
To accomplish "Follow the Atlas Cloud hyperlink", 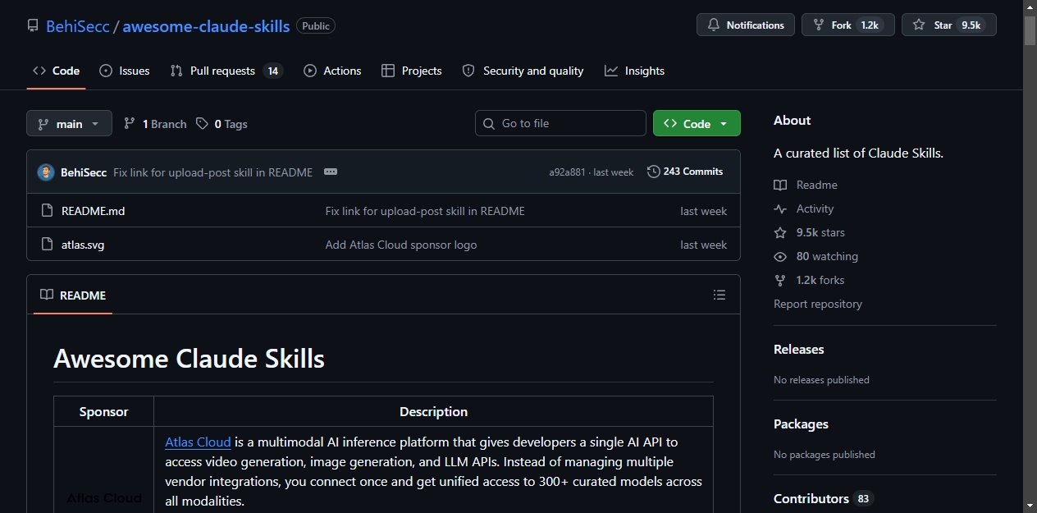I will [198, 442].
